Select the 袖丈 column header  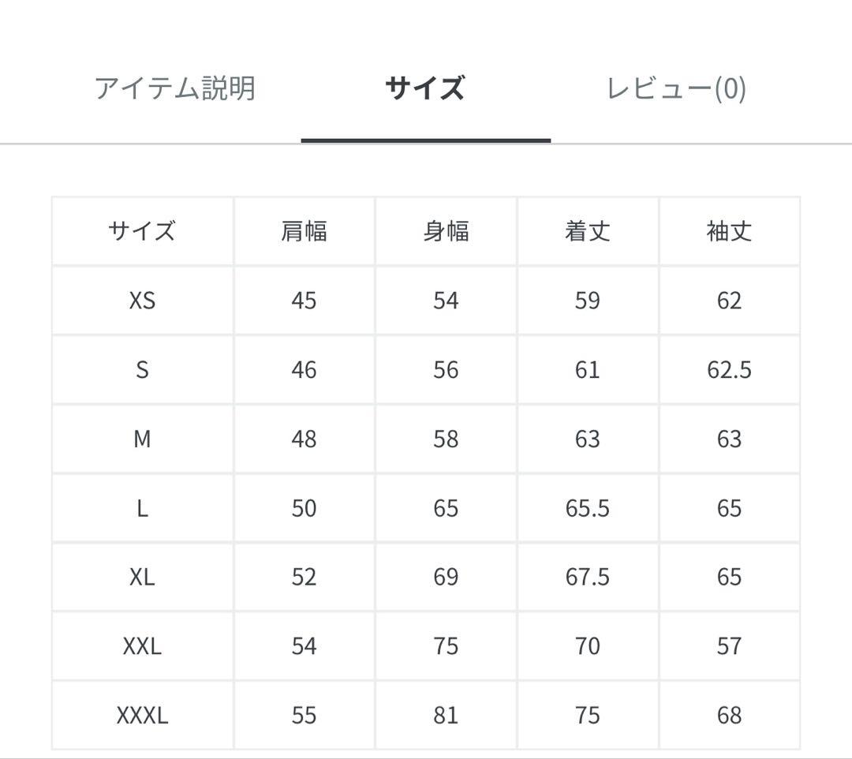pyautogui.click(x=729, y=231)
